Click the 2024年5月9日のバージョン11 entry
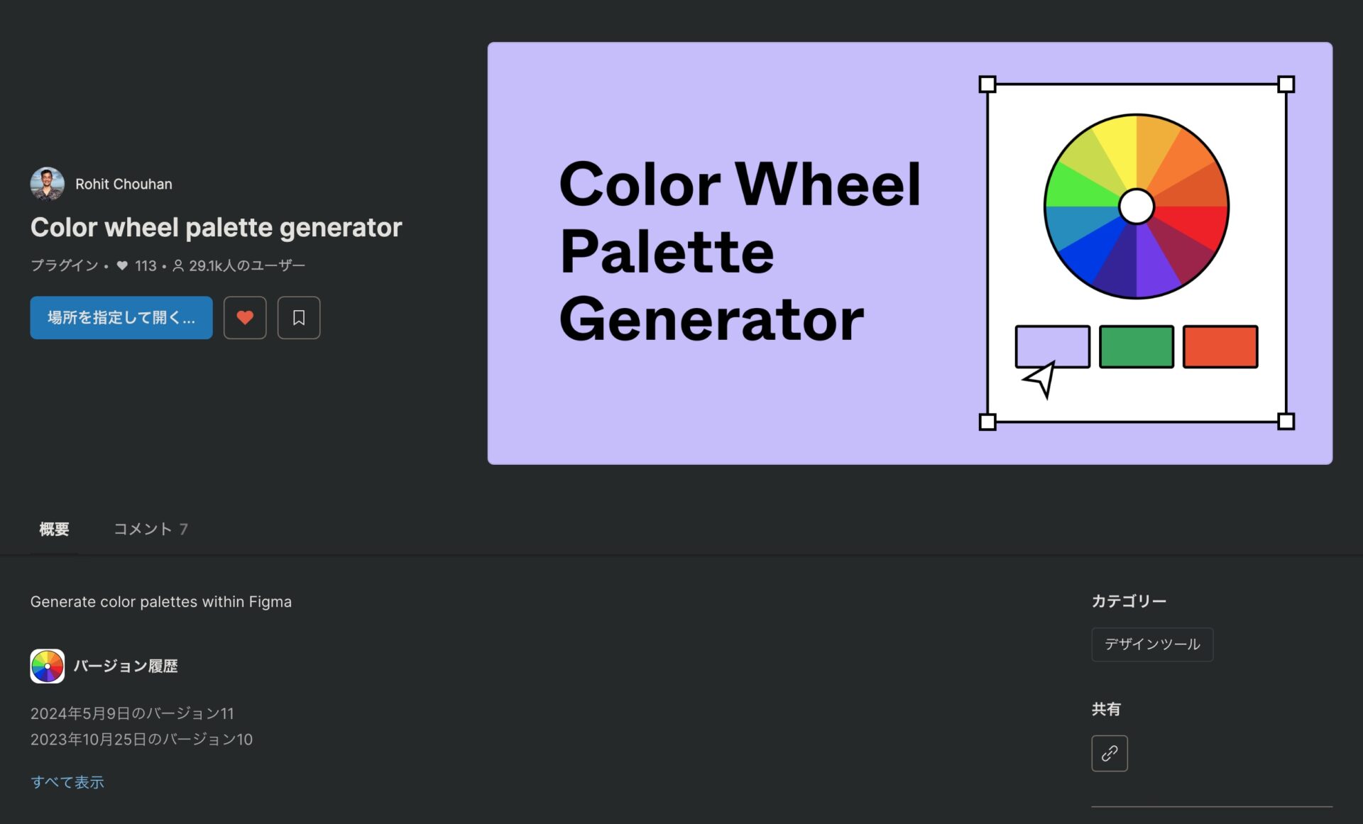 coord(132,713)
